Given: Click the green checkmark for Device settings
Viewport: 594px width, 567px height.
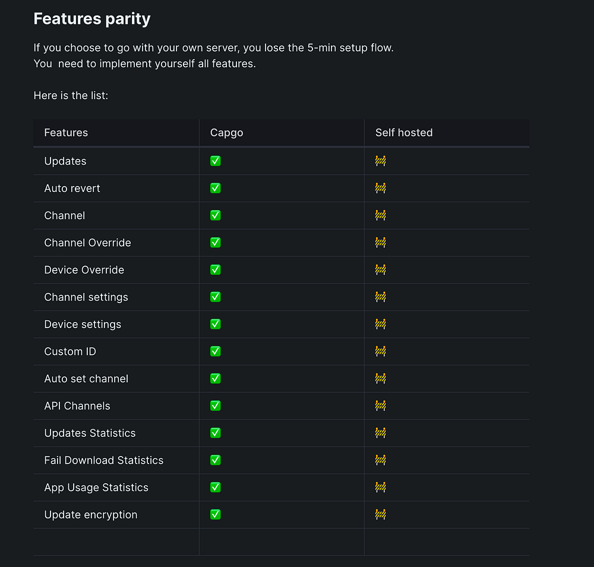Looking at the screenshot, I should 216,324.
